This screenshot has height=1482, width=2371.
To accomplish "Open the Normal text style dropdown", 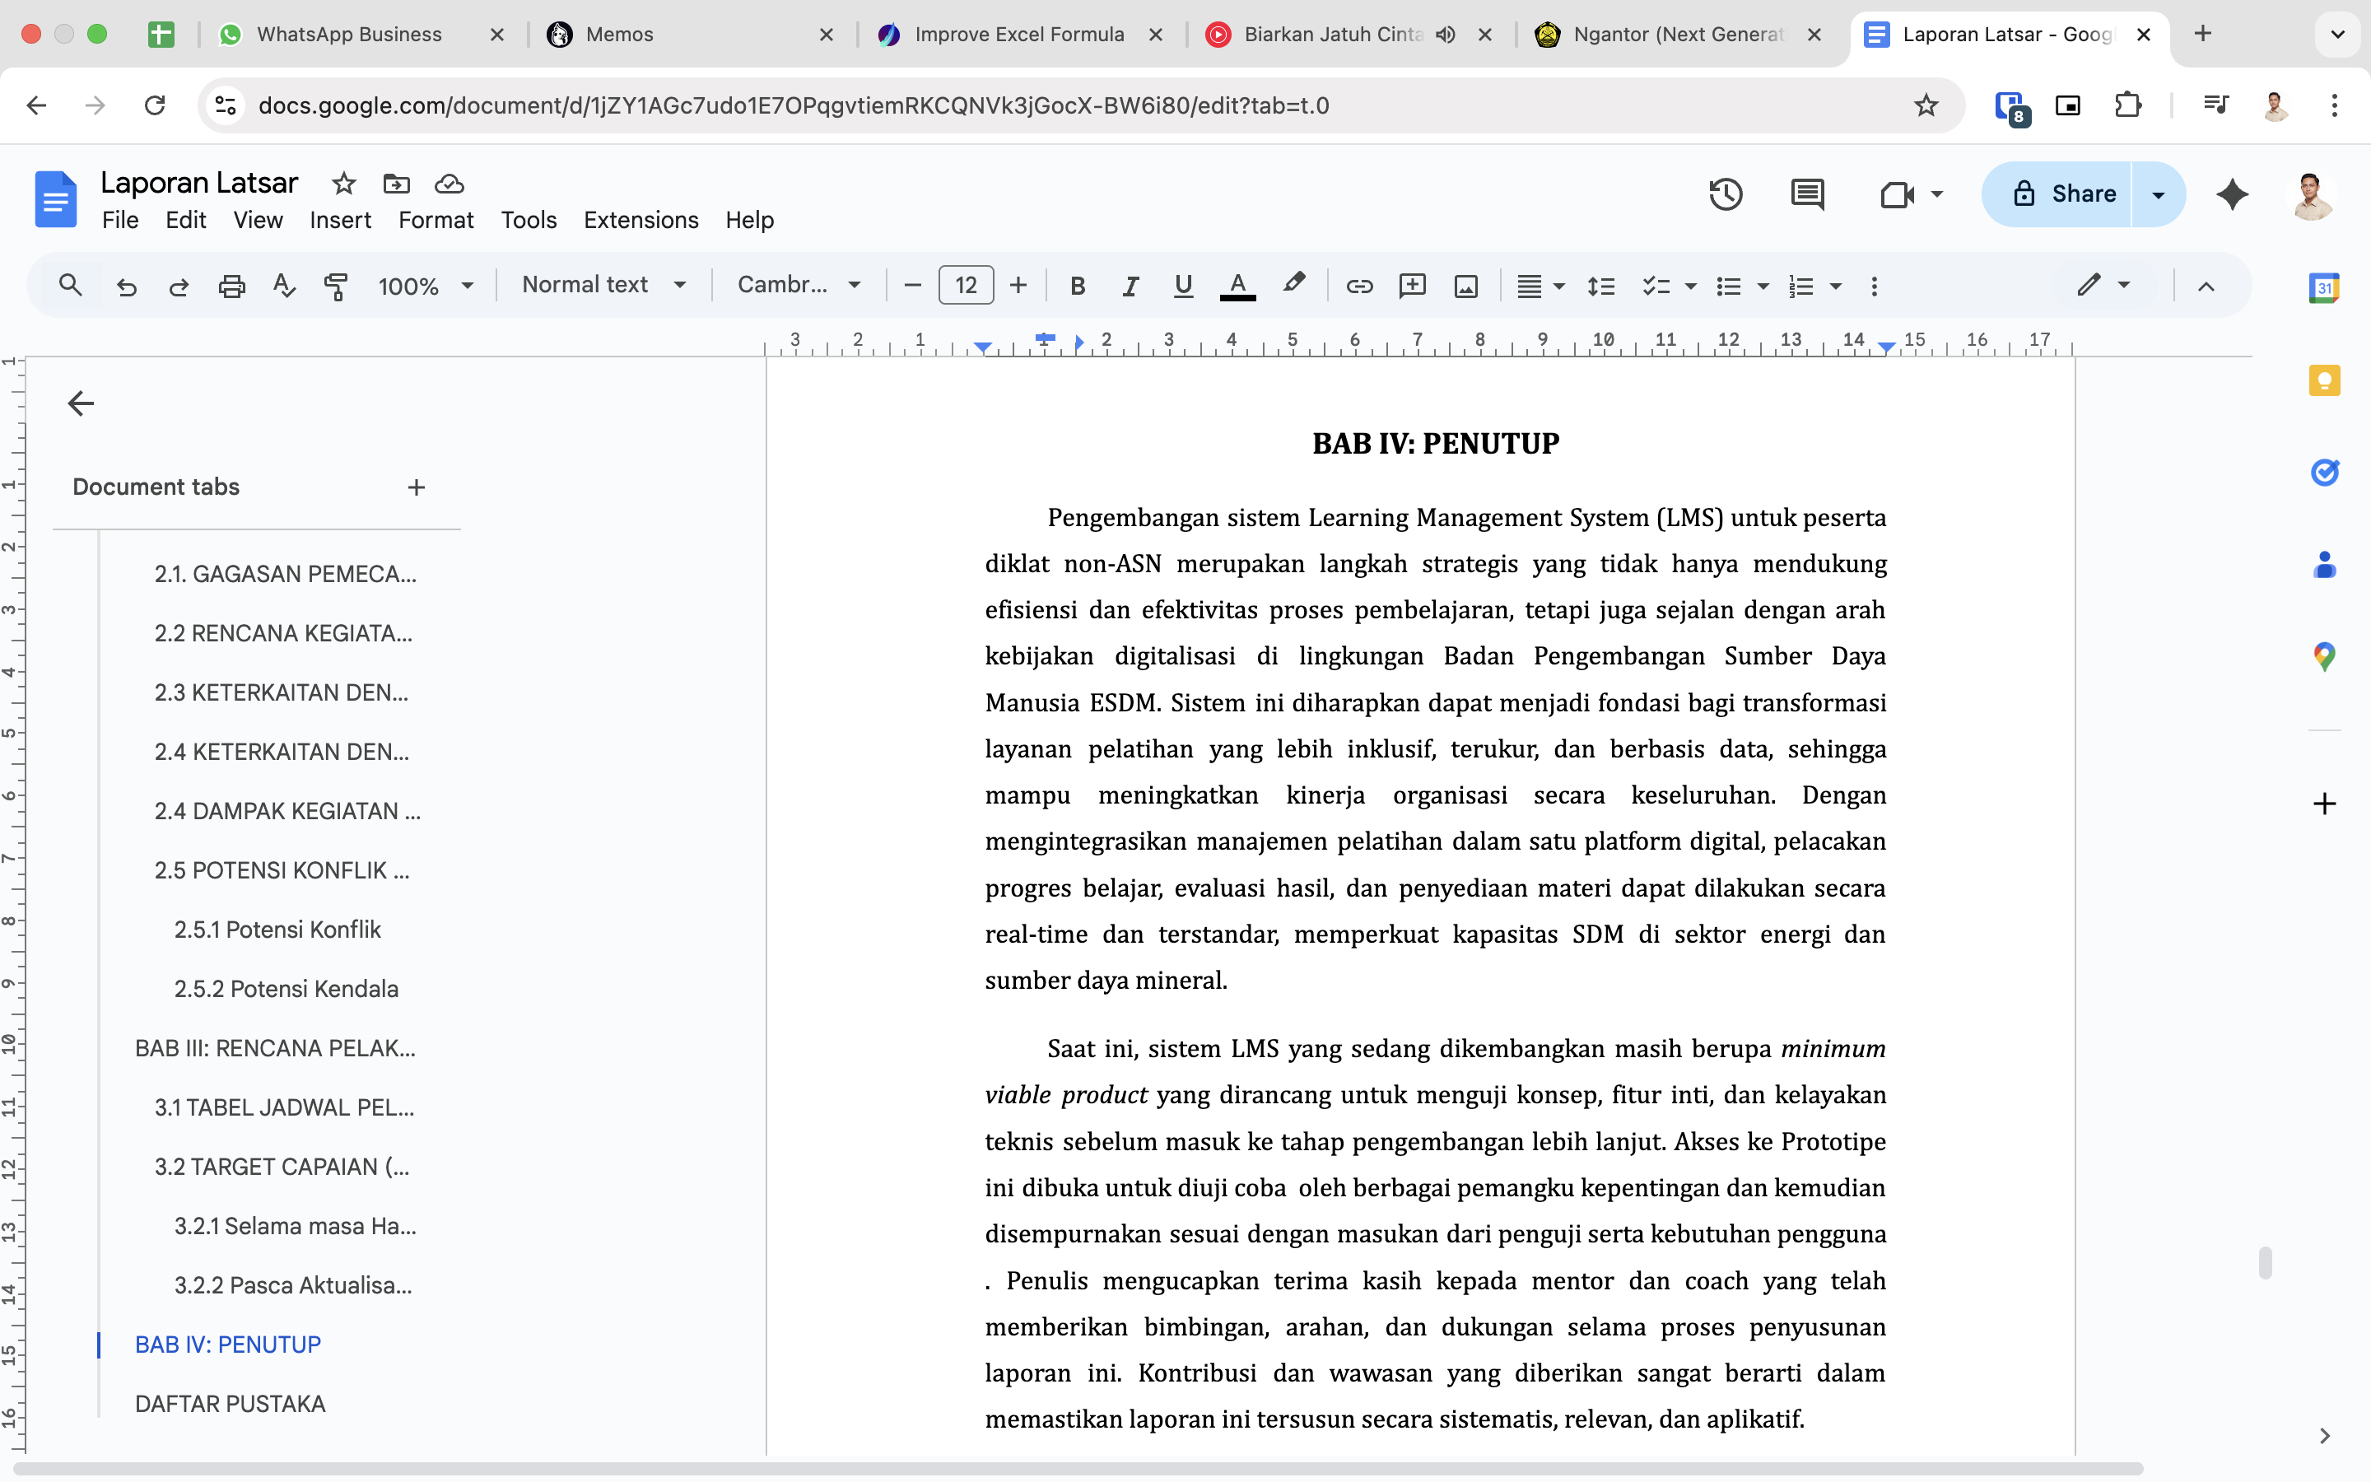I will coord(603,285).
